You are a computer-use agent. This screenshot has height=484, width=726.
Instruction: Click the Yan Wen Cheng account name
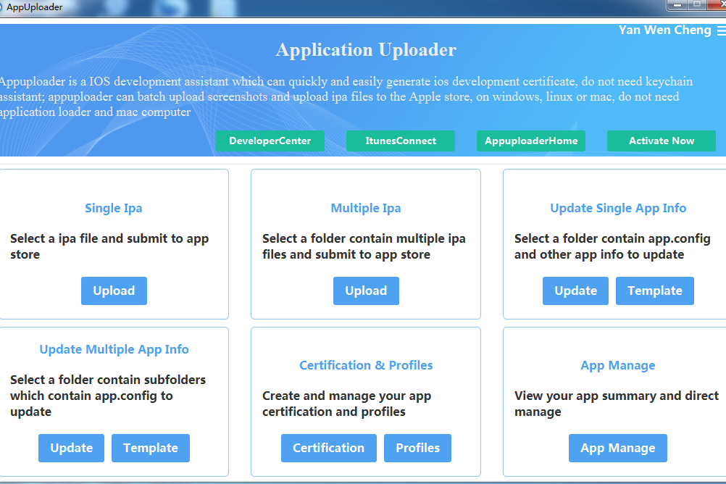[664, 30]
